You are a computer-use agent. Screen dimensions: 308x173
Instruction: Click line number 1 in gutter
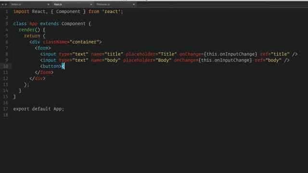[x=6, y=12]
